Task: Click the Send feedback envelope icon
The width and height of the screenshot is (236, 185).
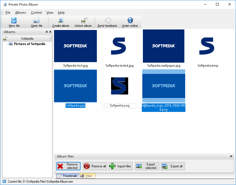Action: [x=108, y=20]
